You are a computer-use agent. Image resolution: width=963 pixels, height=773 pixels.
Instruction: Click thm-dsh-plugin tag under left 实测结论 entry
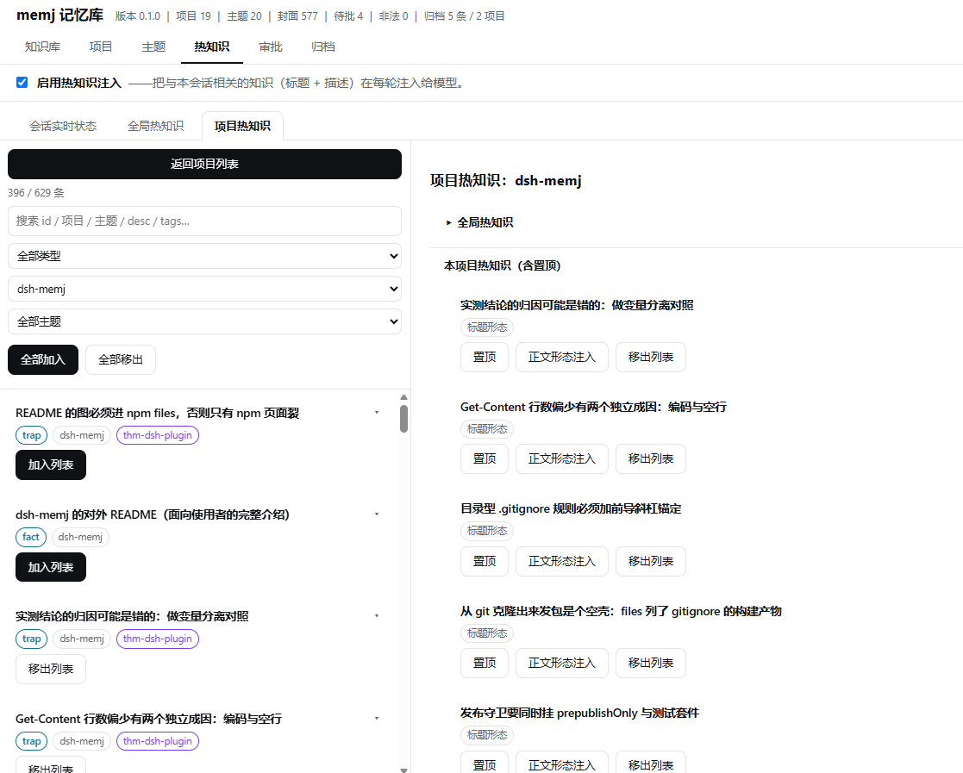point(157,639)
